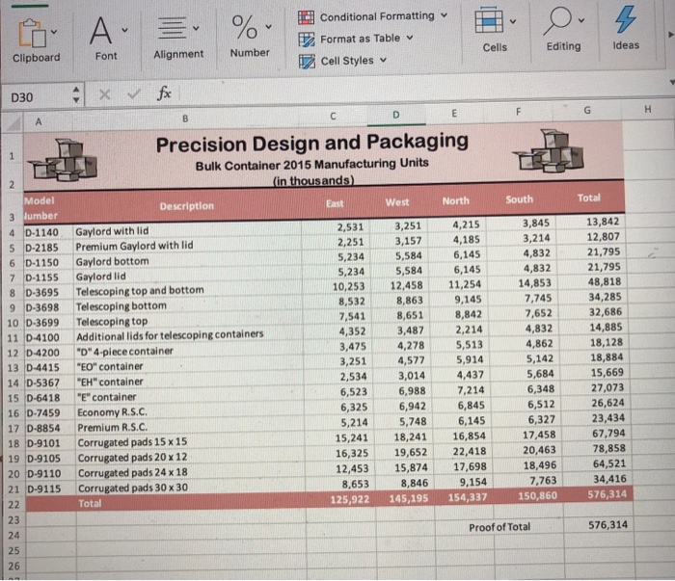Select the "EO" container cell
The width and height of the screenshot is (675, 581).
(190, 366)
